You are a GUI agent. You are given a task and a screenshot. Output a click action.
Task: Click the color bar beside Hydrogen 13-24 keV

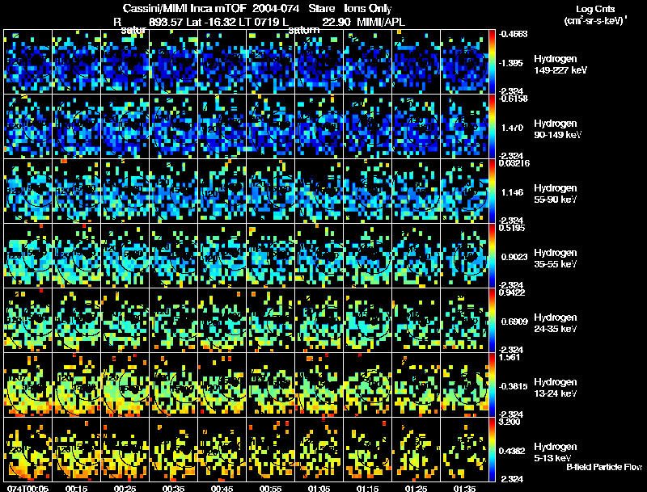click(492, 385)
